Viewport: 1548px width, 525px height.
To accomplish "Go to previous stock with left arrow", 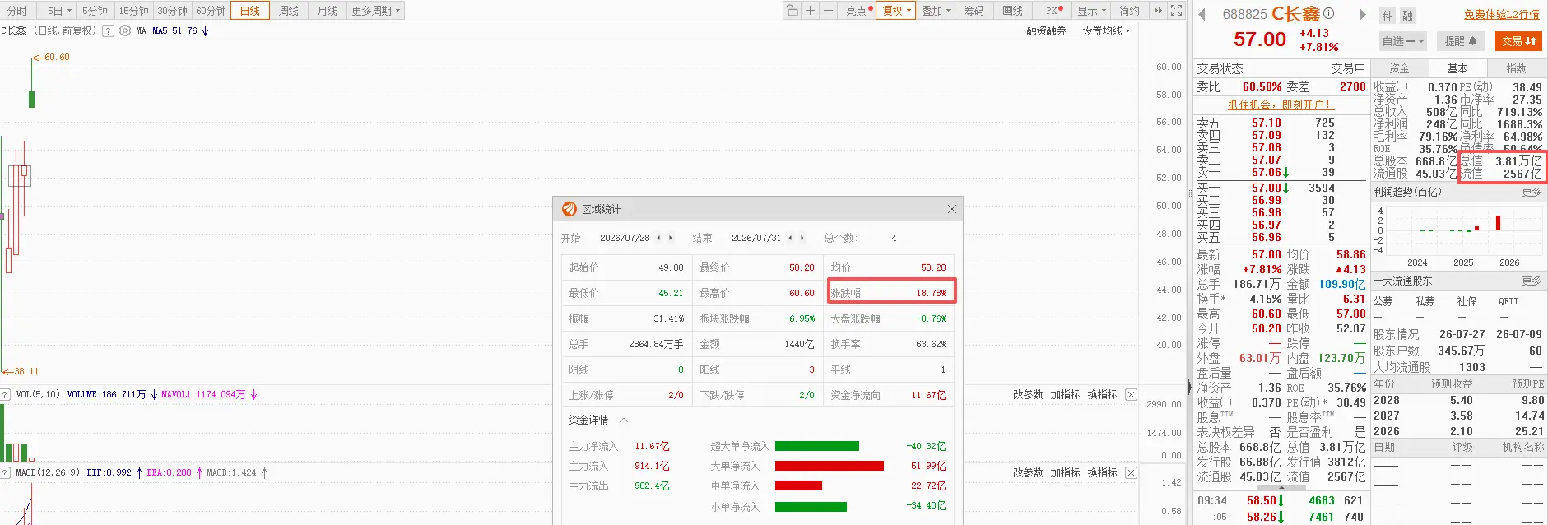I will [1202, 14].
